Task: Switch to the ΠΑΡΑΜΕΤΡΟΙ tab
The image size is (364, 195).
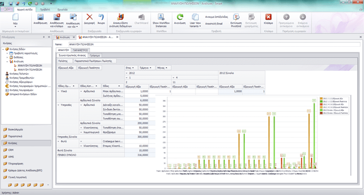Action: [80, 50]
